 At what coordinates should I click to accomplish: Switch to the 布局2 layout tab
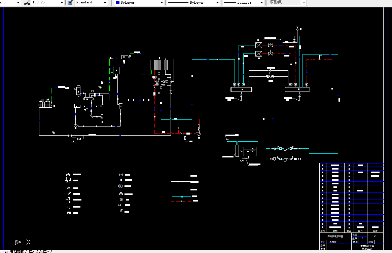pyautogui.click(x=44, y=252)
